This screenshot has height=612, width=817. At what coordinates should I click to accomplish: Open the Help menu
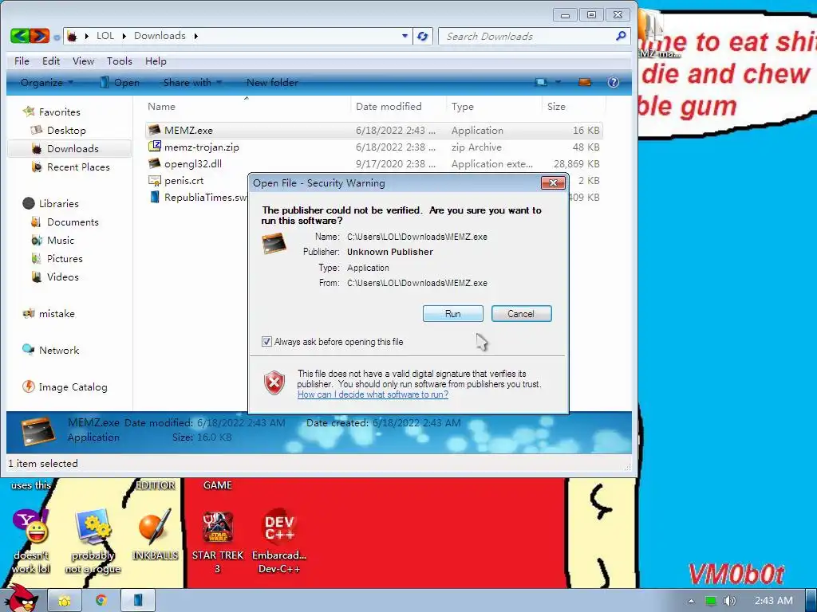click(156, 61)
